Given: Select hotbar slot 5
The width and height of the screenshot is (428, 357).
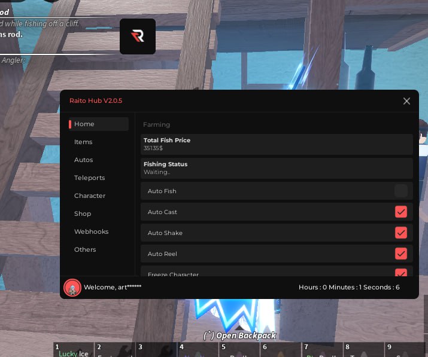Looking at the screenshot, I should tap(239, 350).
